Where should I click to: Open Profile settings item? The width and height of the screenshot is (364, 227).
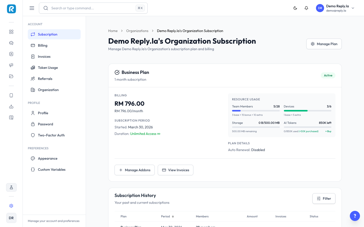pos(54,113)
